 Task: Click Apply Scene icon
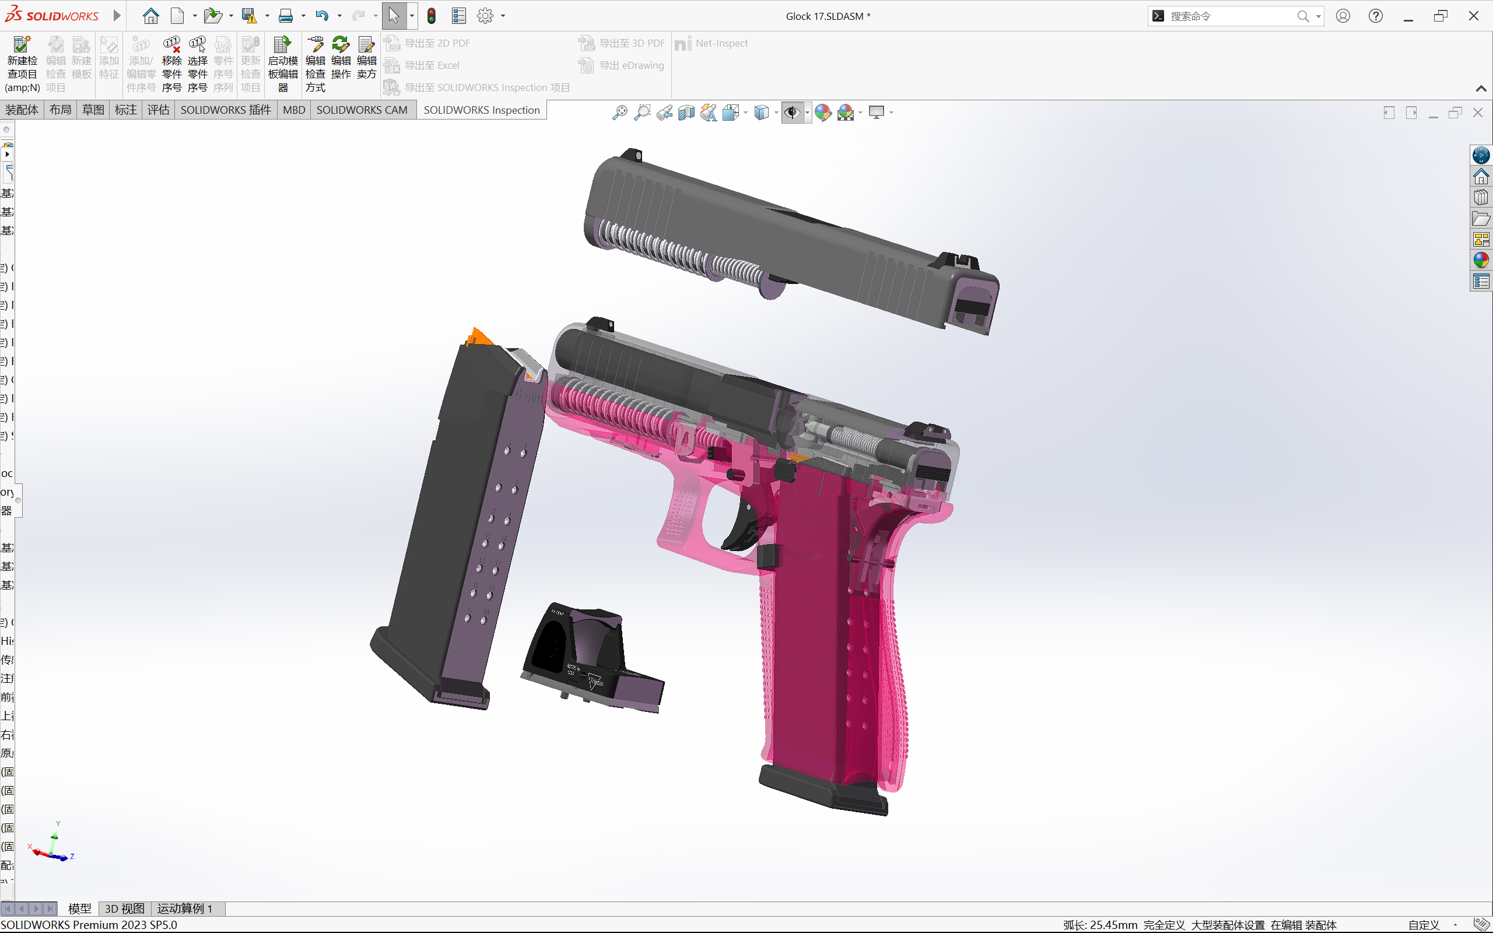[x=846, y=113]
